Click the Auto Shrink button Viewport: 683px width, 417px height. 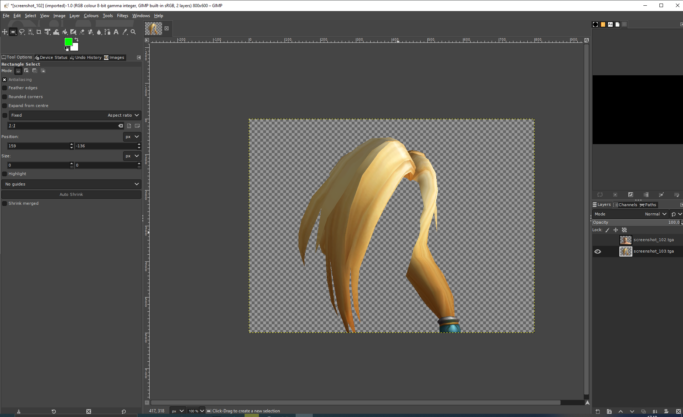(x=71, y=194)
